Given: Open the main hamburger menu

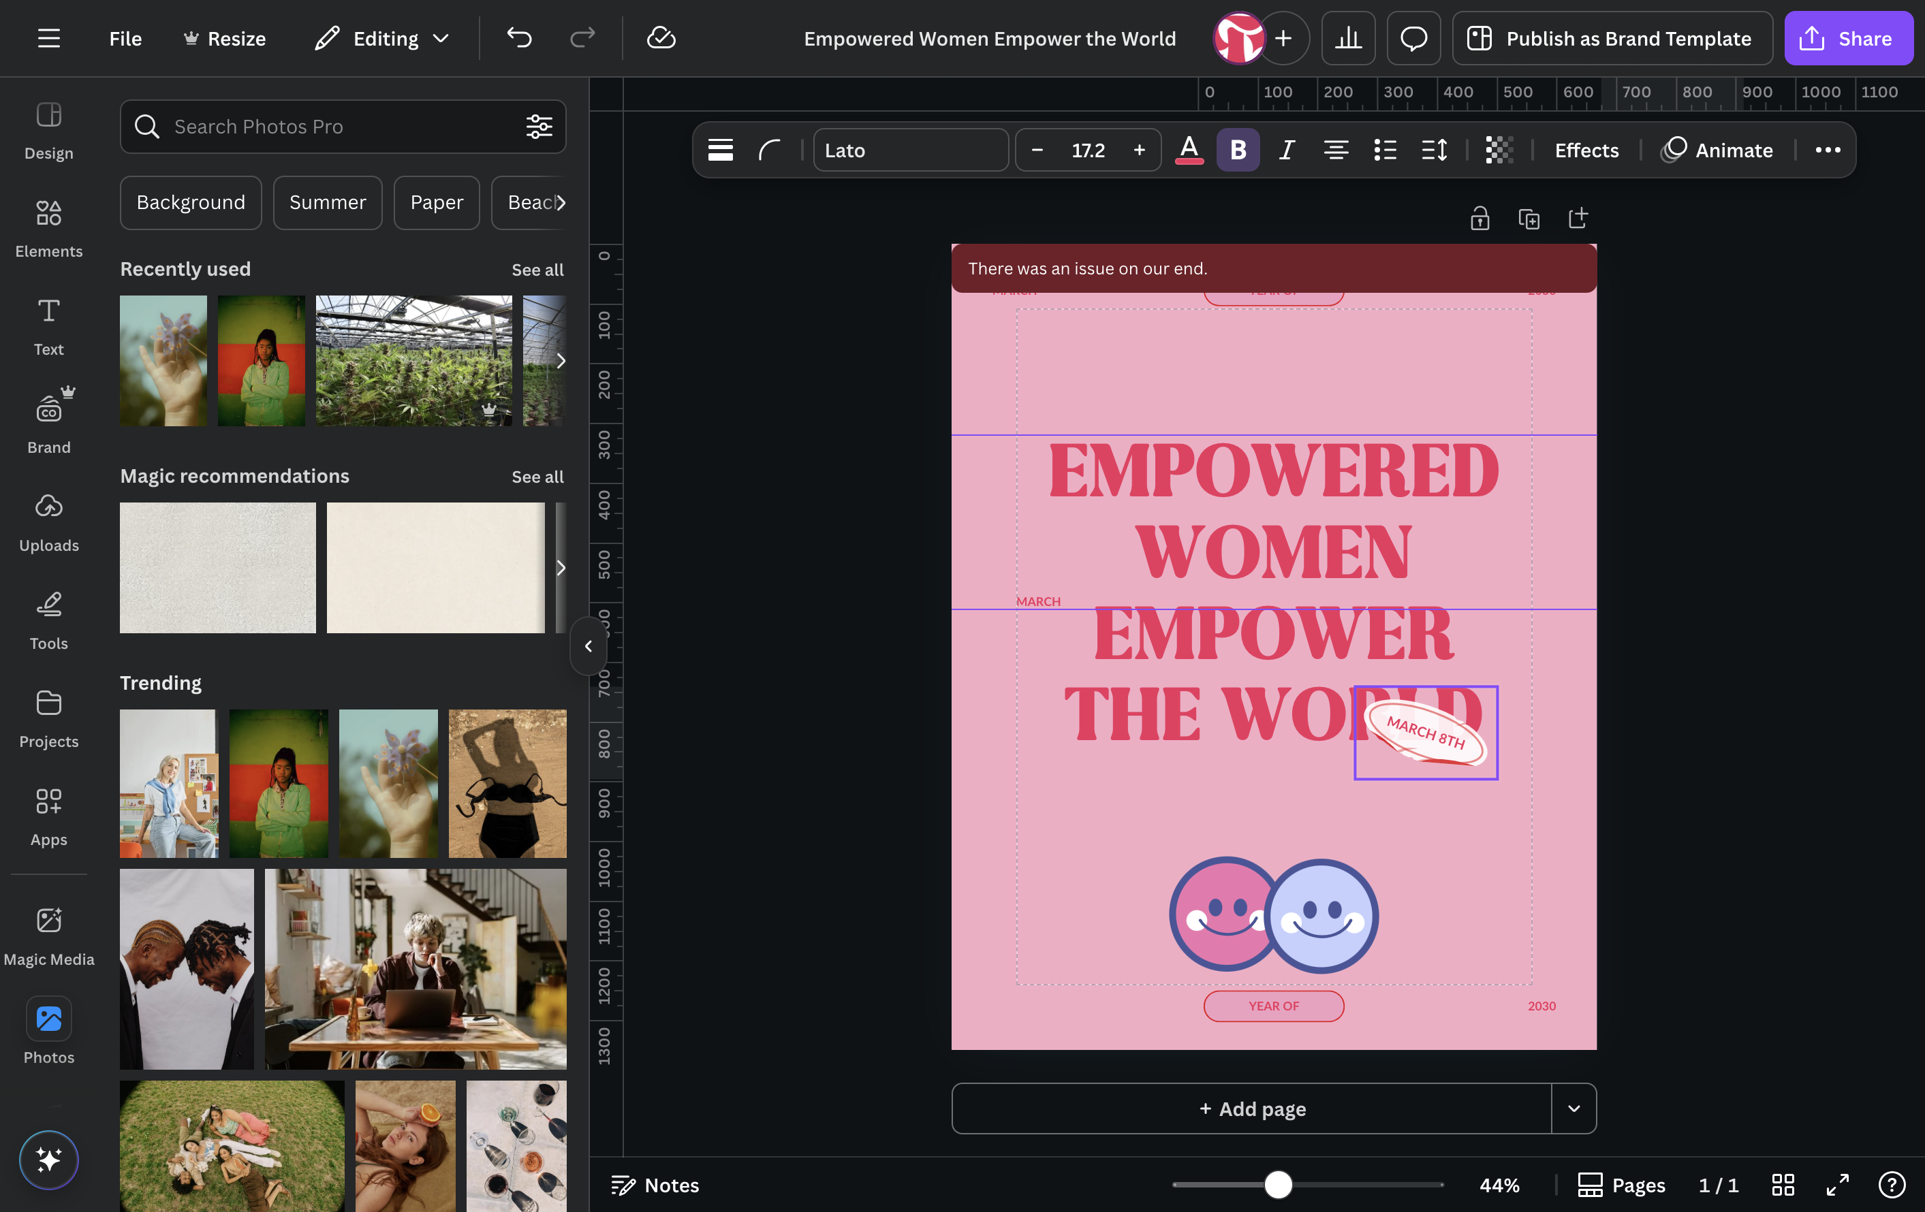Looking at the screenshot, I should (x=49, y=38).
